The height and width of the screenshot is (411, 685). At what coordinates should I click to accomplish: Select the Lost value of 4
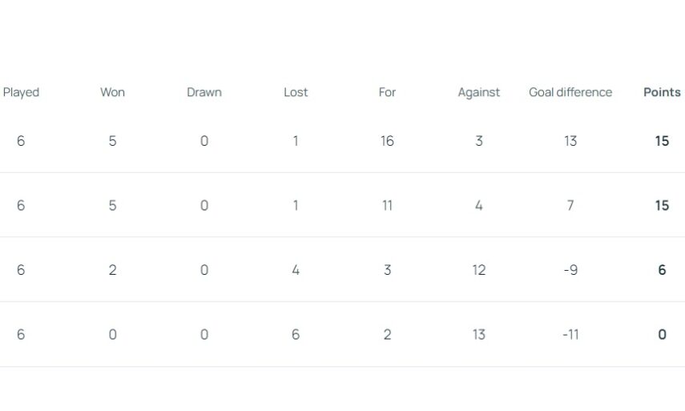click(296, 270)
